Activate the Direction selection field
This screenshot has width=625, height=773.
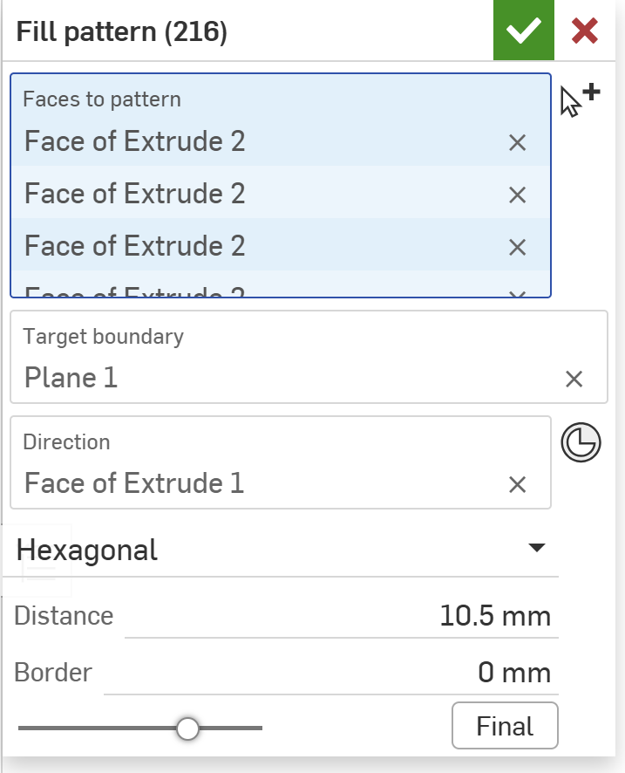262,463
